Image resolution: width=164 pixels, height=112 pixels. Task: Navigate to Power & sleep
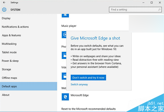(x=10, y=61)
